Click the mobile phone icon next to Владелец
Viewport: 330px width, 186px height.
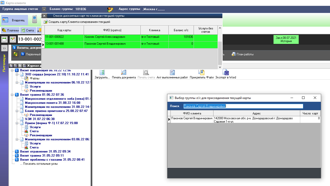pos(35,20)
